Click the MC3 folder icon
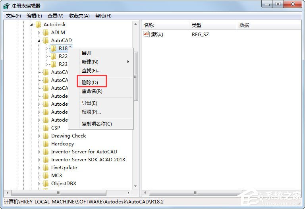The width and height of the screenshot is (305, 209). point(46,176)
